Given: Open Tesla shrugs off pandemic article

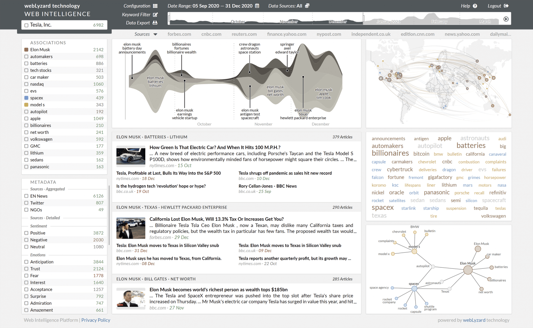Looking at the screenshot, I should tap(285, 173).
